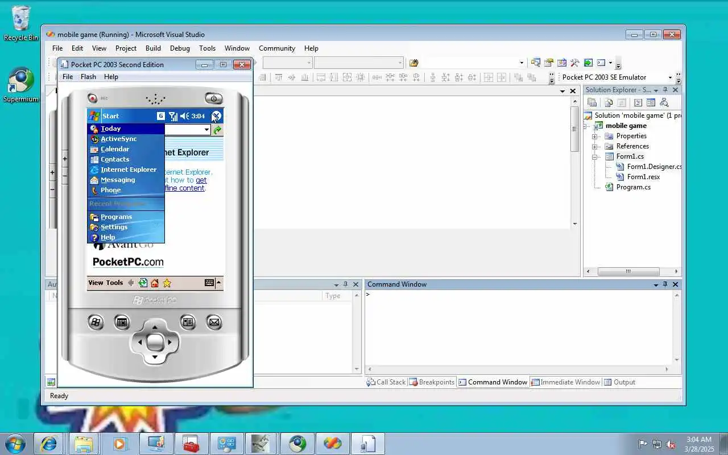Collapse the Form1.cs node in Solution Explorer
The width and height of the screenshot is (728, 455).
(595, 156)
